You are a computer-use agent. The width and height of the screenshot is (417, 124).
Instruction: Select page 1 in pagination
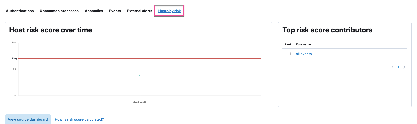pos(398,67)
